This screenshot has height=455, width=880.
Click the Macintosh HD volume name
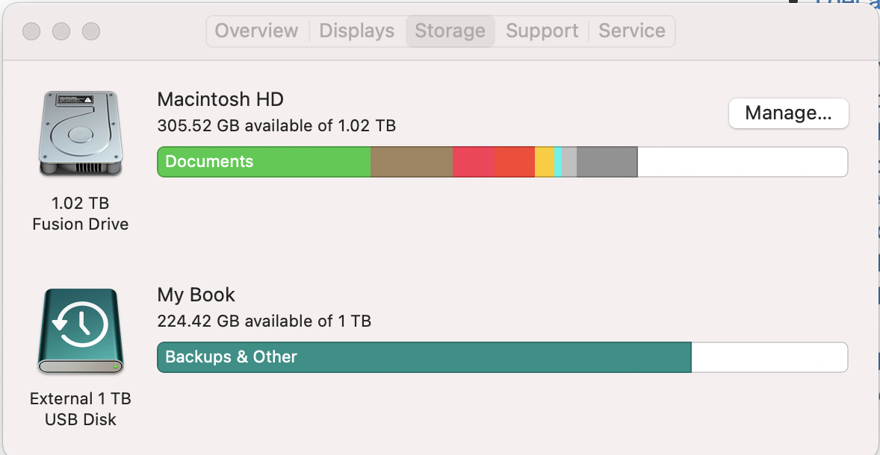(x=220, y=99)
